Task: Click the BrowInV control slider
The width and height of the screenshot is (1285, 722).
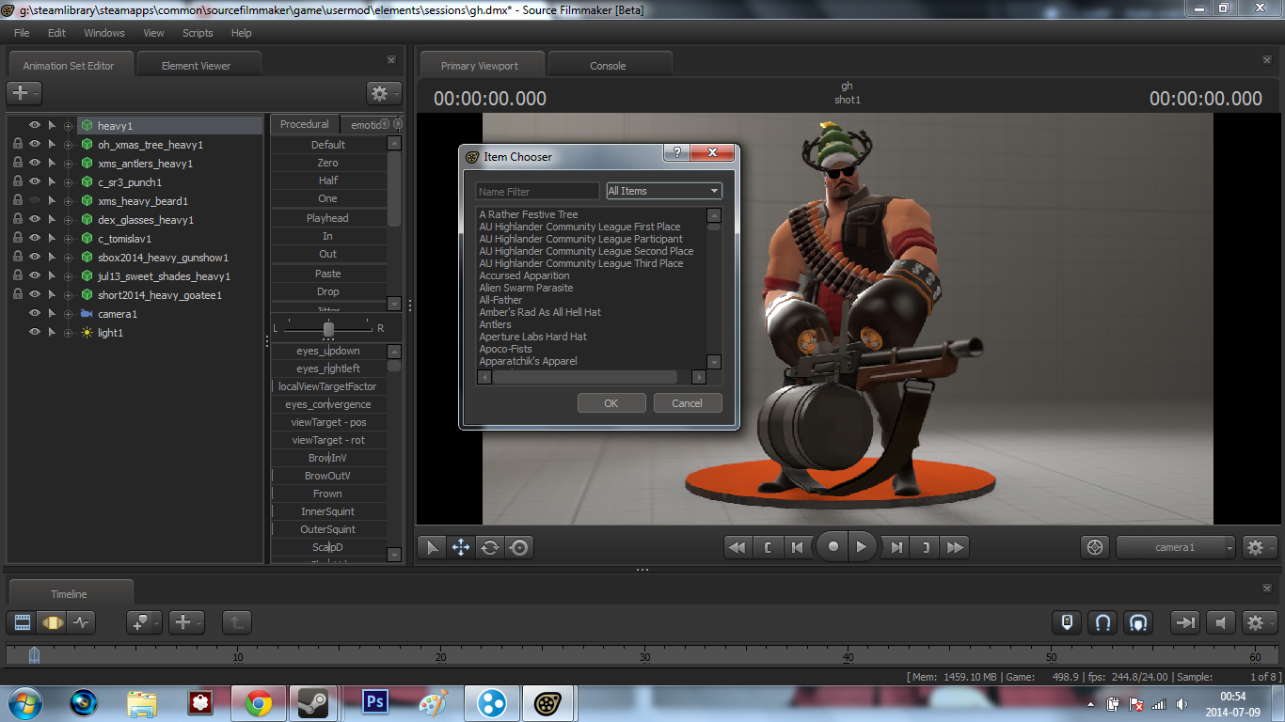Action: [328, 458]
